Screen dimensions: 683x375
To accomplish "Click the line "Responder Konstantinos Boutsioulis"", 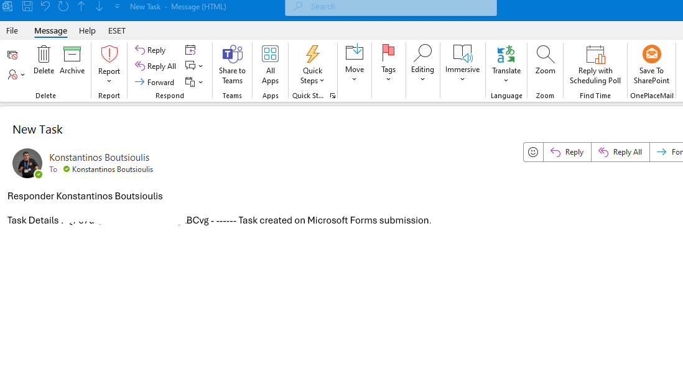I will tap(85, 196).
